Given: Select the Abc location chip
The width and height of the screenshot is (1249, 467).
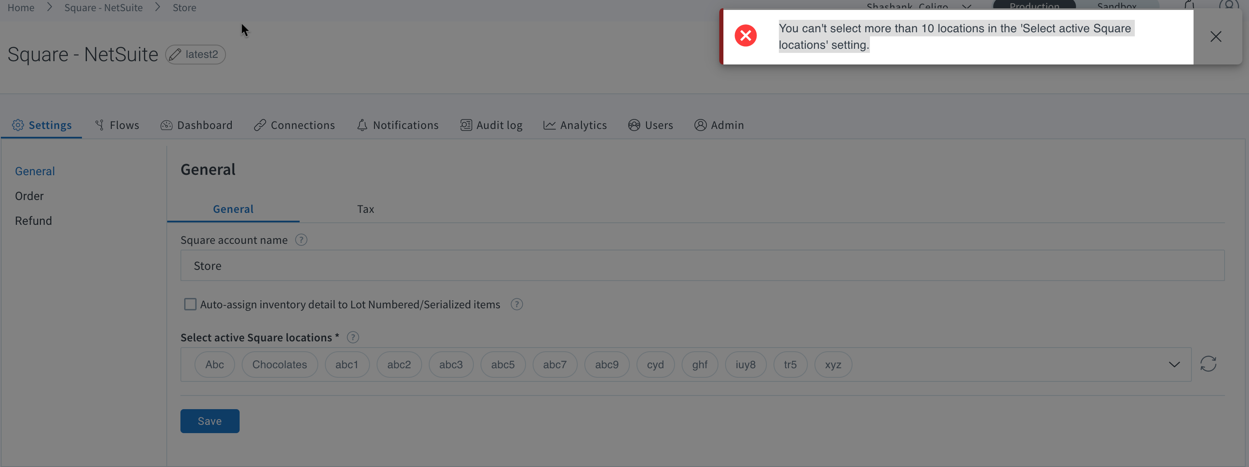Looking at the screenshot, I should (x=215, y=365).
